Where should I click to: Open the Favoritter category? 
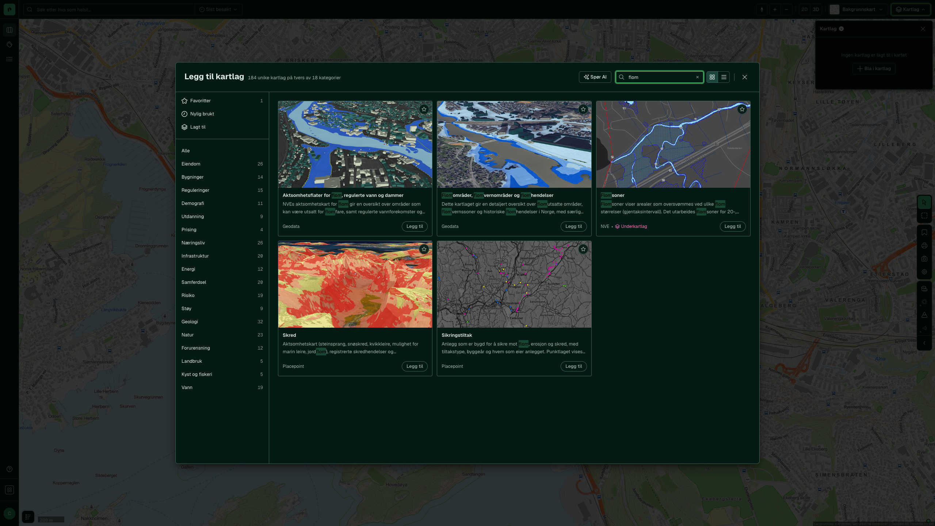point(222,101)
